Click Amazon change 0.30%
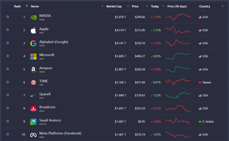229x141 pixels. coord(156,69)
